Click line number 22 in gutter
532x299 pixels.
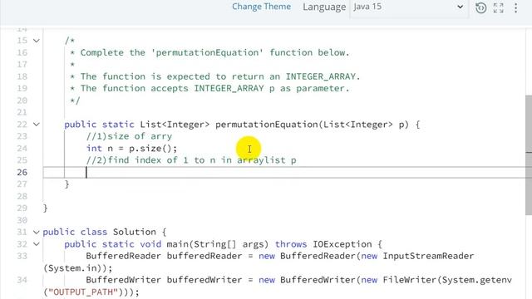(x=22, y=125)
